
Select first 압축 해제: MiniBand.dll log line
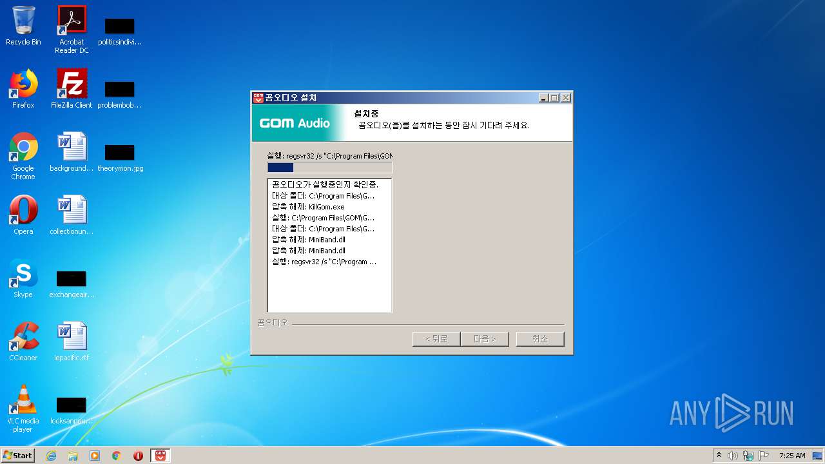[309, 240]
